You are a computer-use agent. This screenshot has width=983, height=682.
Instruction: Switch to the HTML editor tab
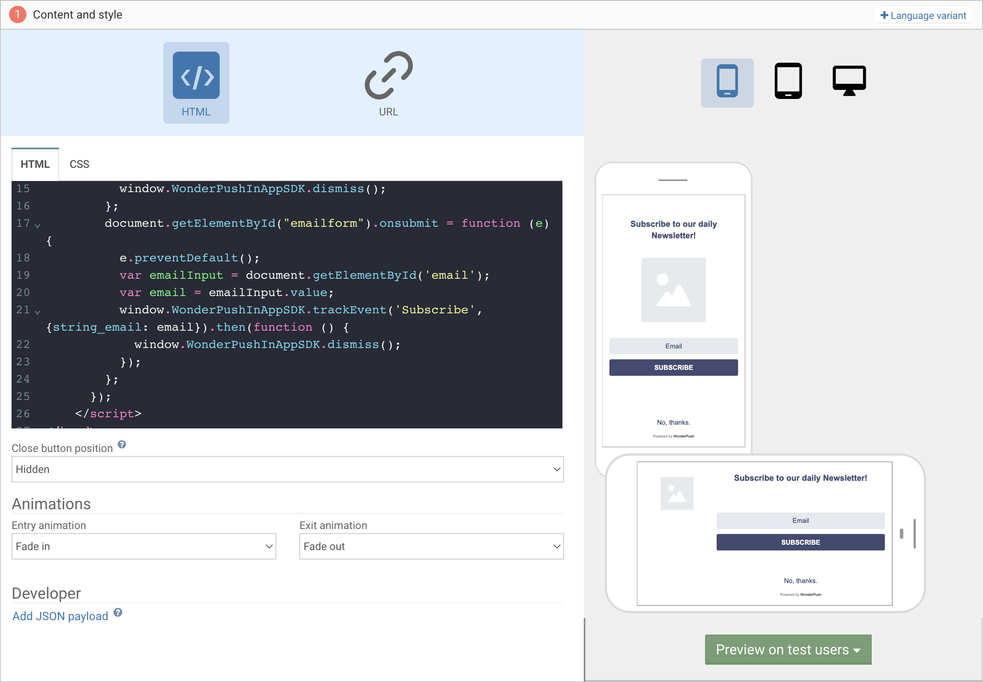click(35, 164)
